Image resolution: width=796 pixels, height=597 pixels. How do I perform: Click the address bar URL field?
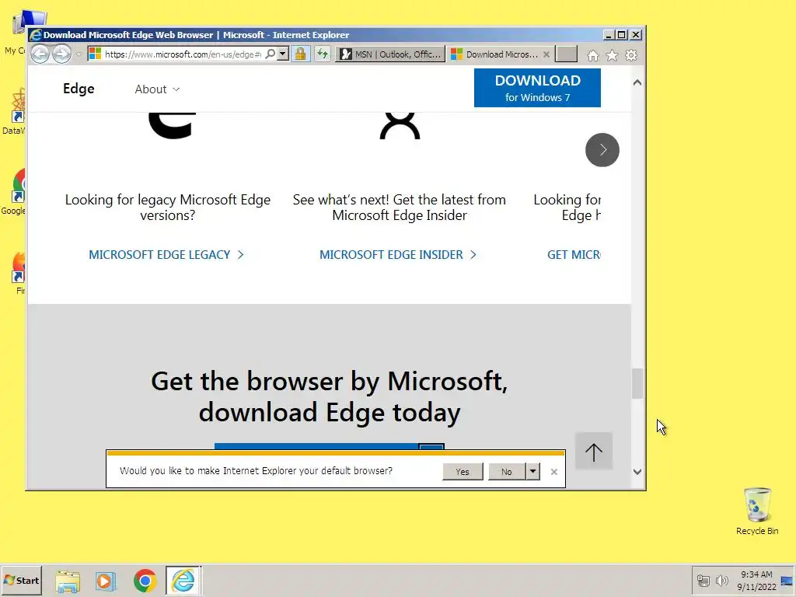pos(183,54)
